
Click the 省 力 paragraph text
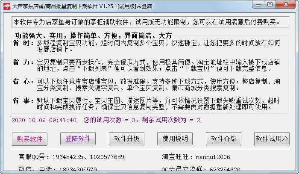[147, 65]
